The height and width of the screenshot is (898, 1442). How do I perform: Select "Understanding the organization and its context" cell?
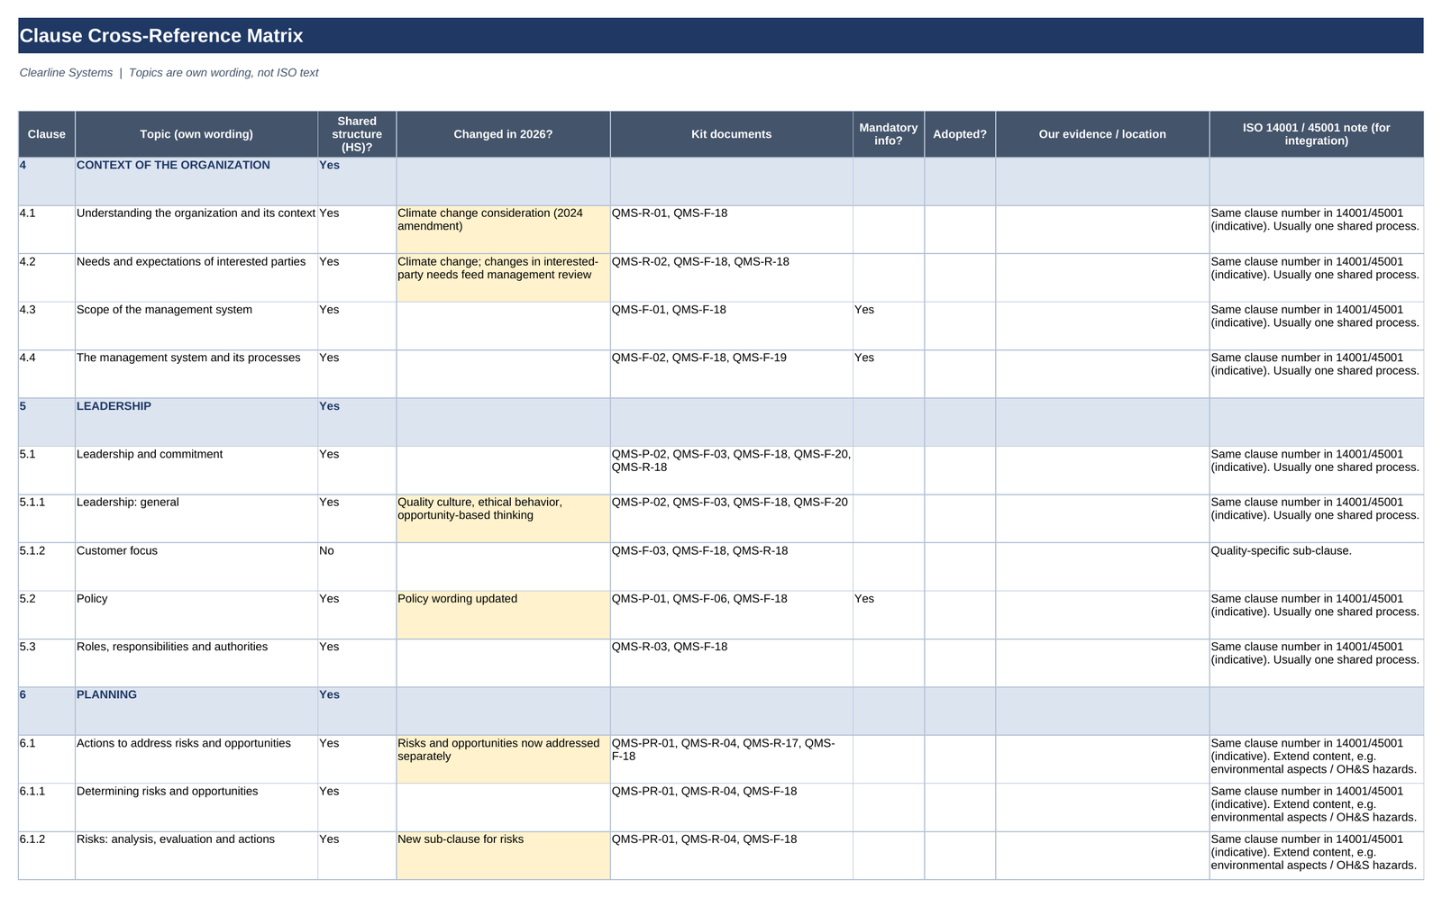196,230
